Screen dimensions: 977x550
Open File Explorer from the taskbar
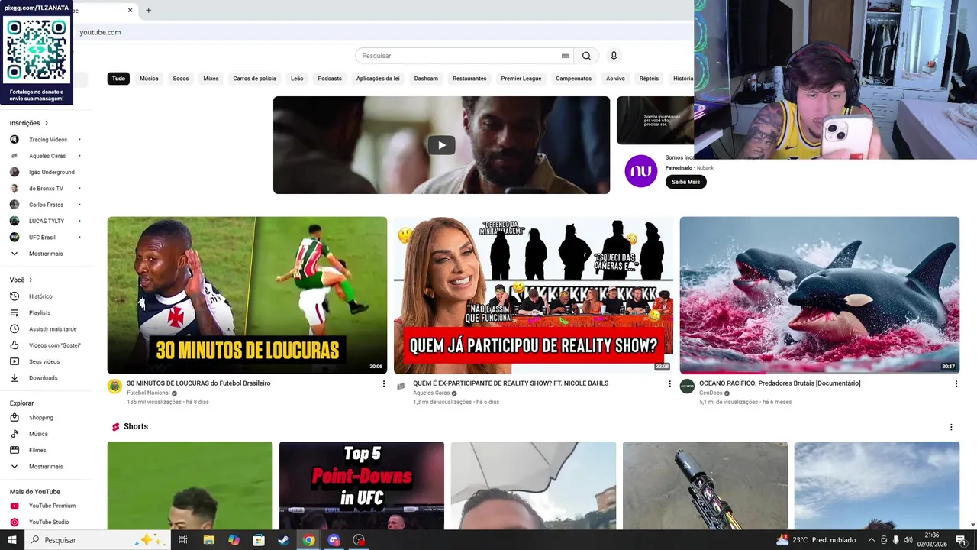coord(208,540)
